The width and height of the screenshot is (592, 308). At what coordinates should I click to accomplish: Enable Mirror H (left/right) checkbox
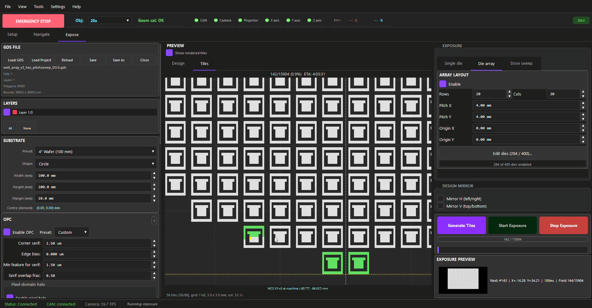point(441,198)
